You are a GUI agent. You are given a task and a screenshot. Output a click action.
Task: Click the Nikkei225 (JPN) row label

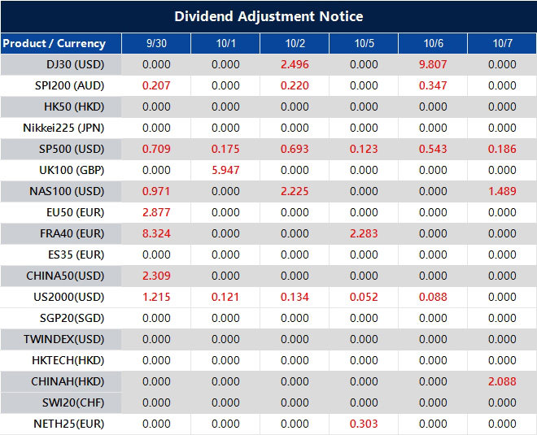63,128
